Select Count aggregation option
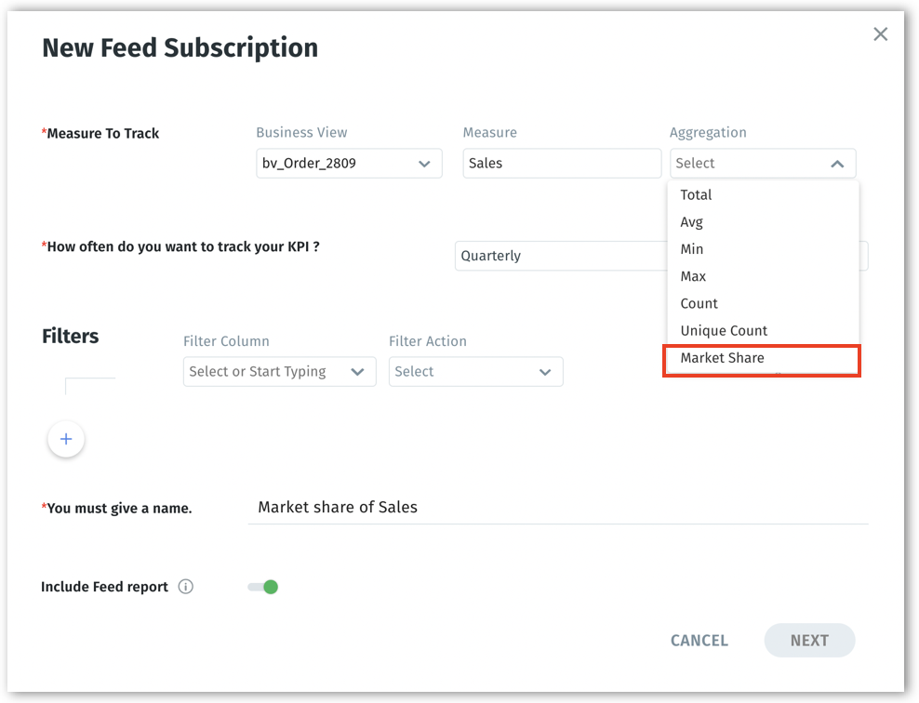This screenshot has width=919, height=703. click(699, 303)
